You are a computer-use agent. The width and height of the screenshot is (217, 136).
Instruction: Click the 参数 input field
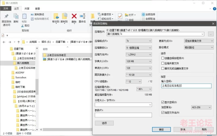coord(123,115)
